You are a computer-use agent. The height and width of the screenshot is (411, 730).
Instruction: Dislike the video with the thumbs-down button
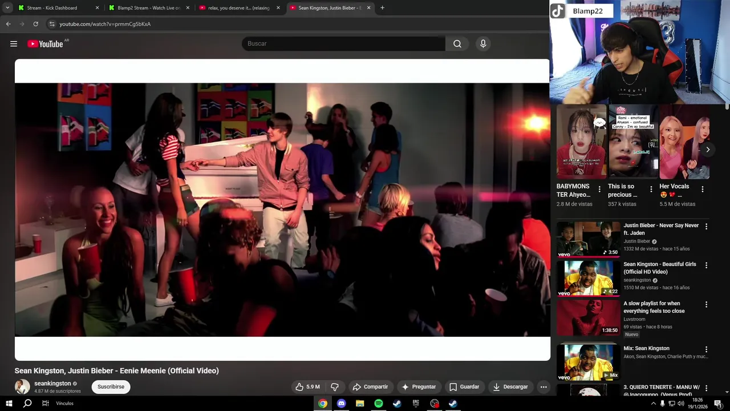pyautogui.click(x=335, y=387)
